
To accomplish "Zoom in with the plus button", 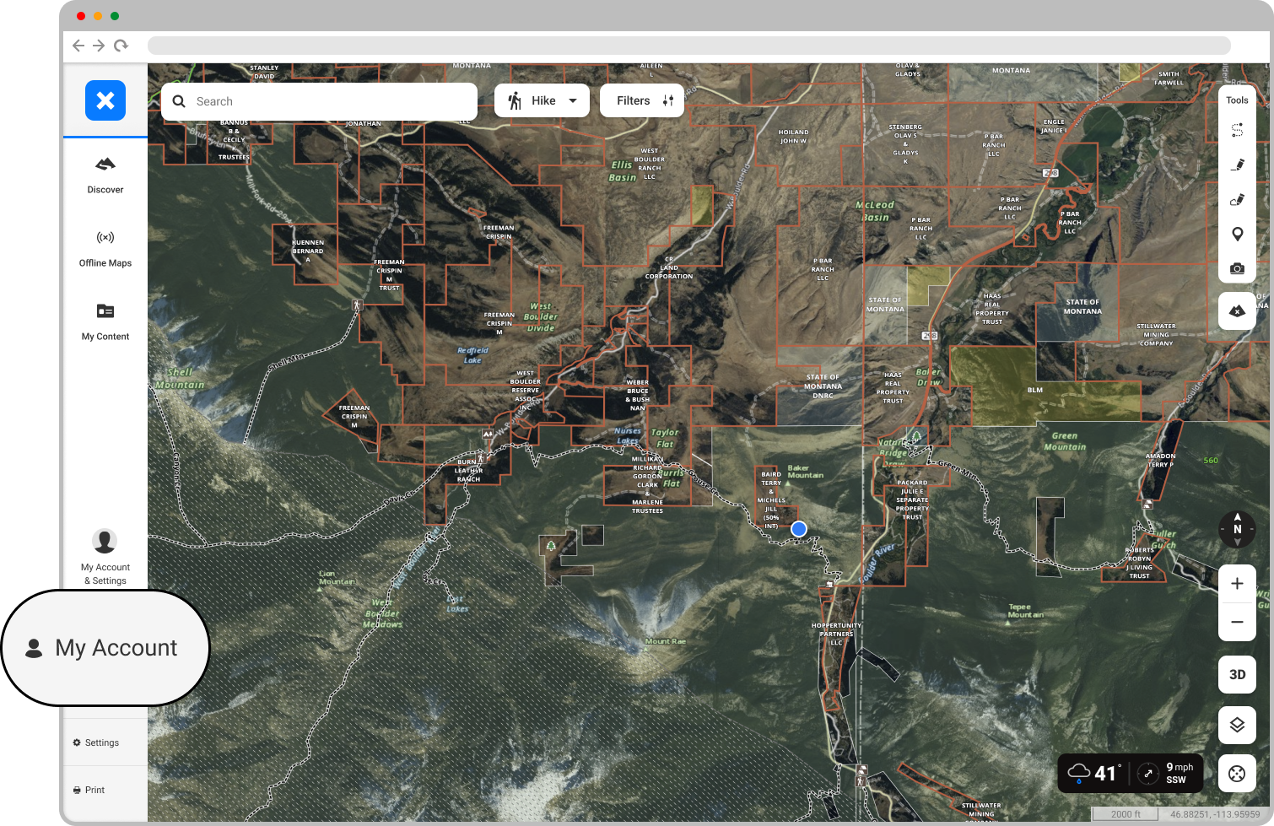I will point(1237,583).
